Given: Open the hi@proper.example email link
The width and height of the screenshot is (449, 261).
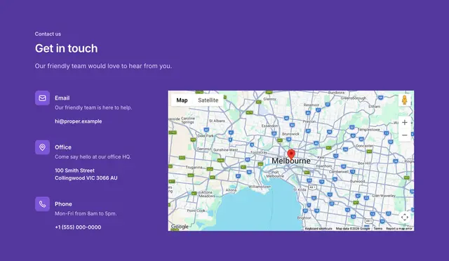Looking at the screenshot, I should (79, 121).
